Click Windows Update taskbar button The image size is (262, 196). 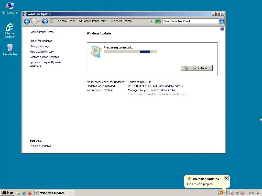click(54, 193)
